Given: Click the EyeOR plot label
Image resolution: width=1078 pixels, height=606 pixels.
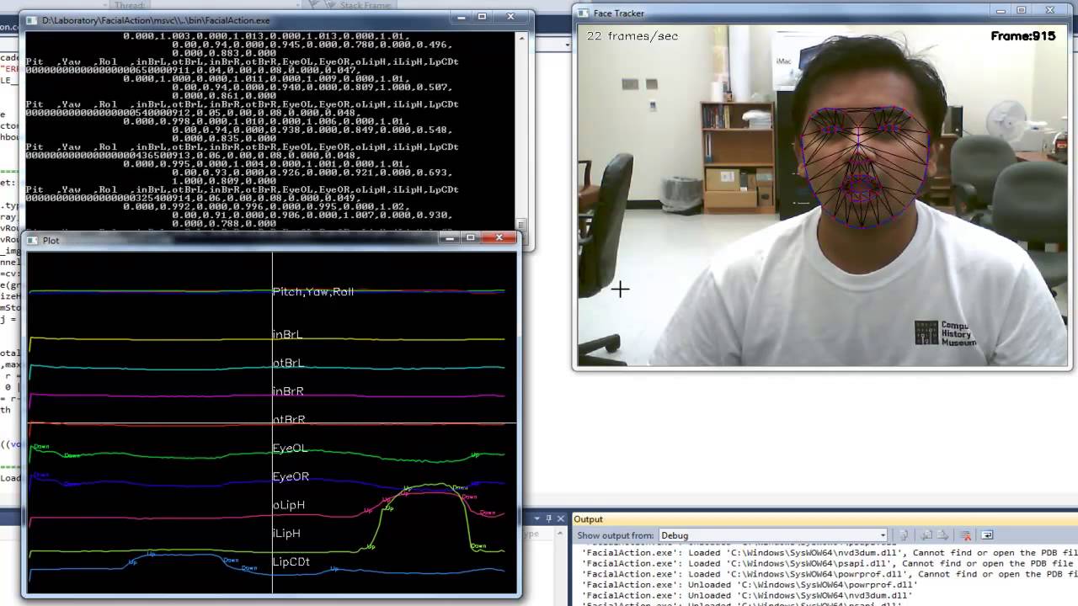Looking at the screenshot, I should point(291,477).
